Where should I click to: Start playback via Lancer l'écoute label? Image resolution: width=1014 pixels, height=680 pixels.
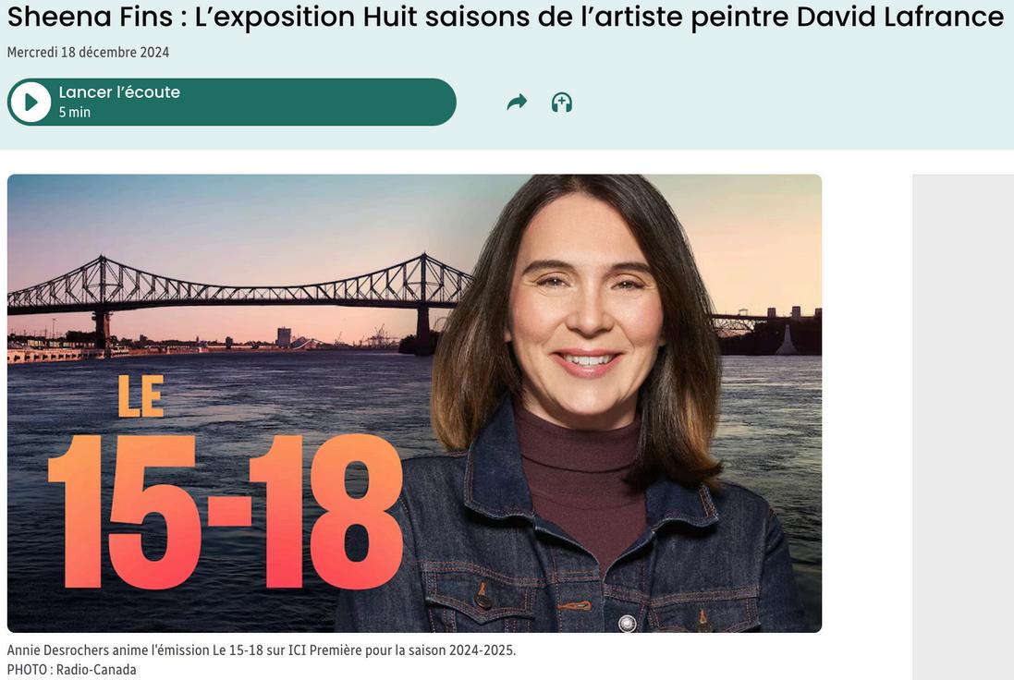click(x=119, y=92)
